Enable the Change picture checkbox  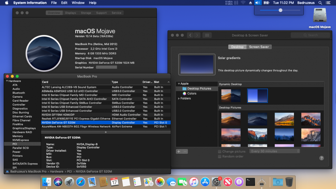coord(220,151)
